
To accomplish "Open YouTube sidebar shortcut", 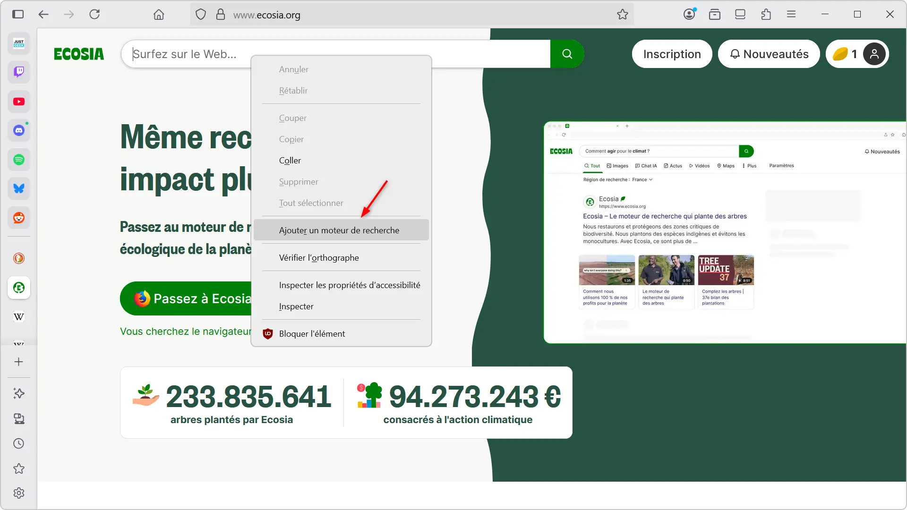I will click(19, 102).
